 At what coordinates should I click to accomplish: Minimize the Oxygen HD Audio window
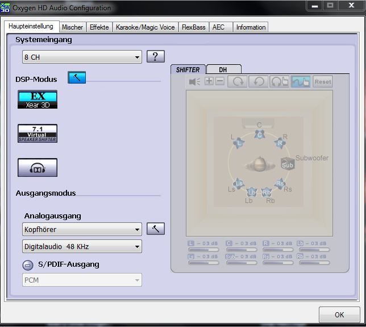[315, 6]
